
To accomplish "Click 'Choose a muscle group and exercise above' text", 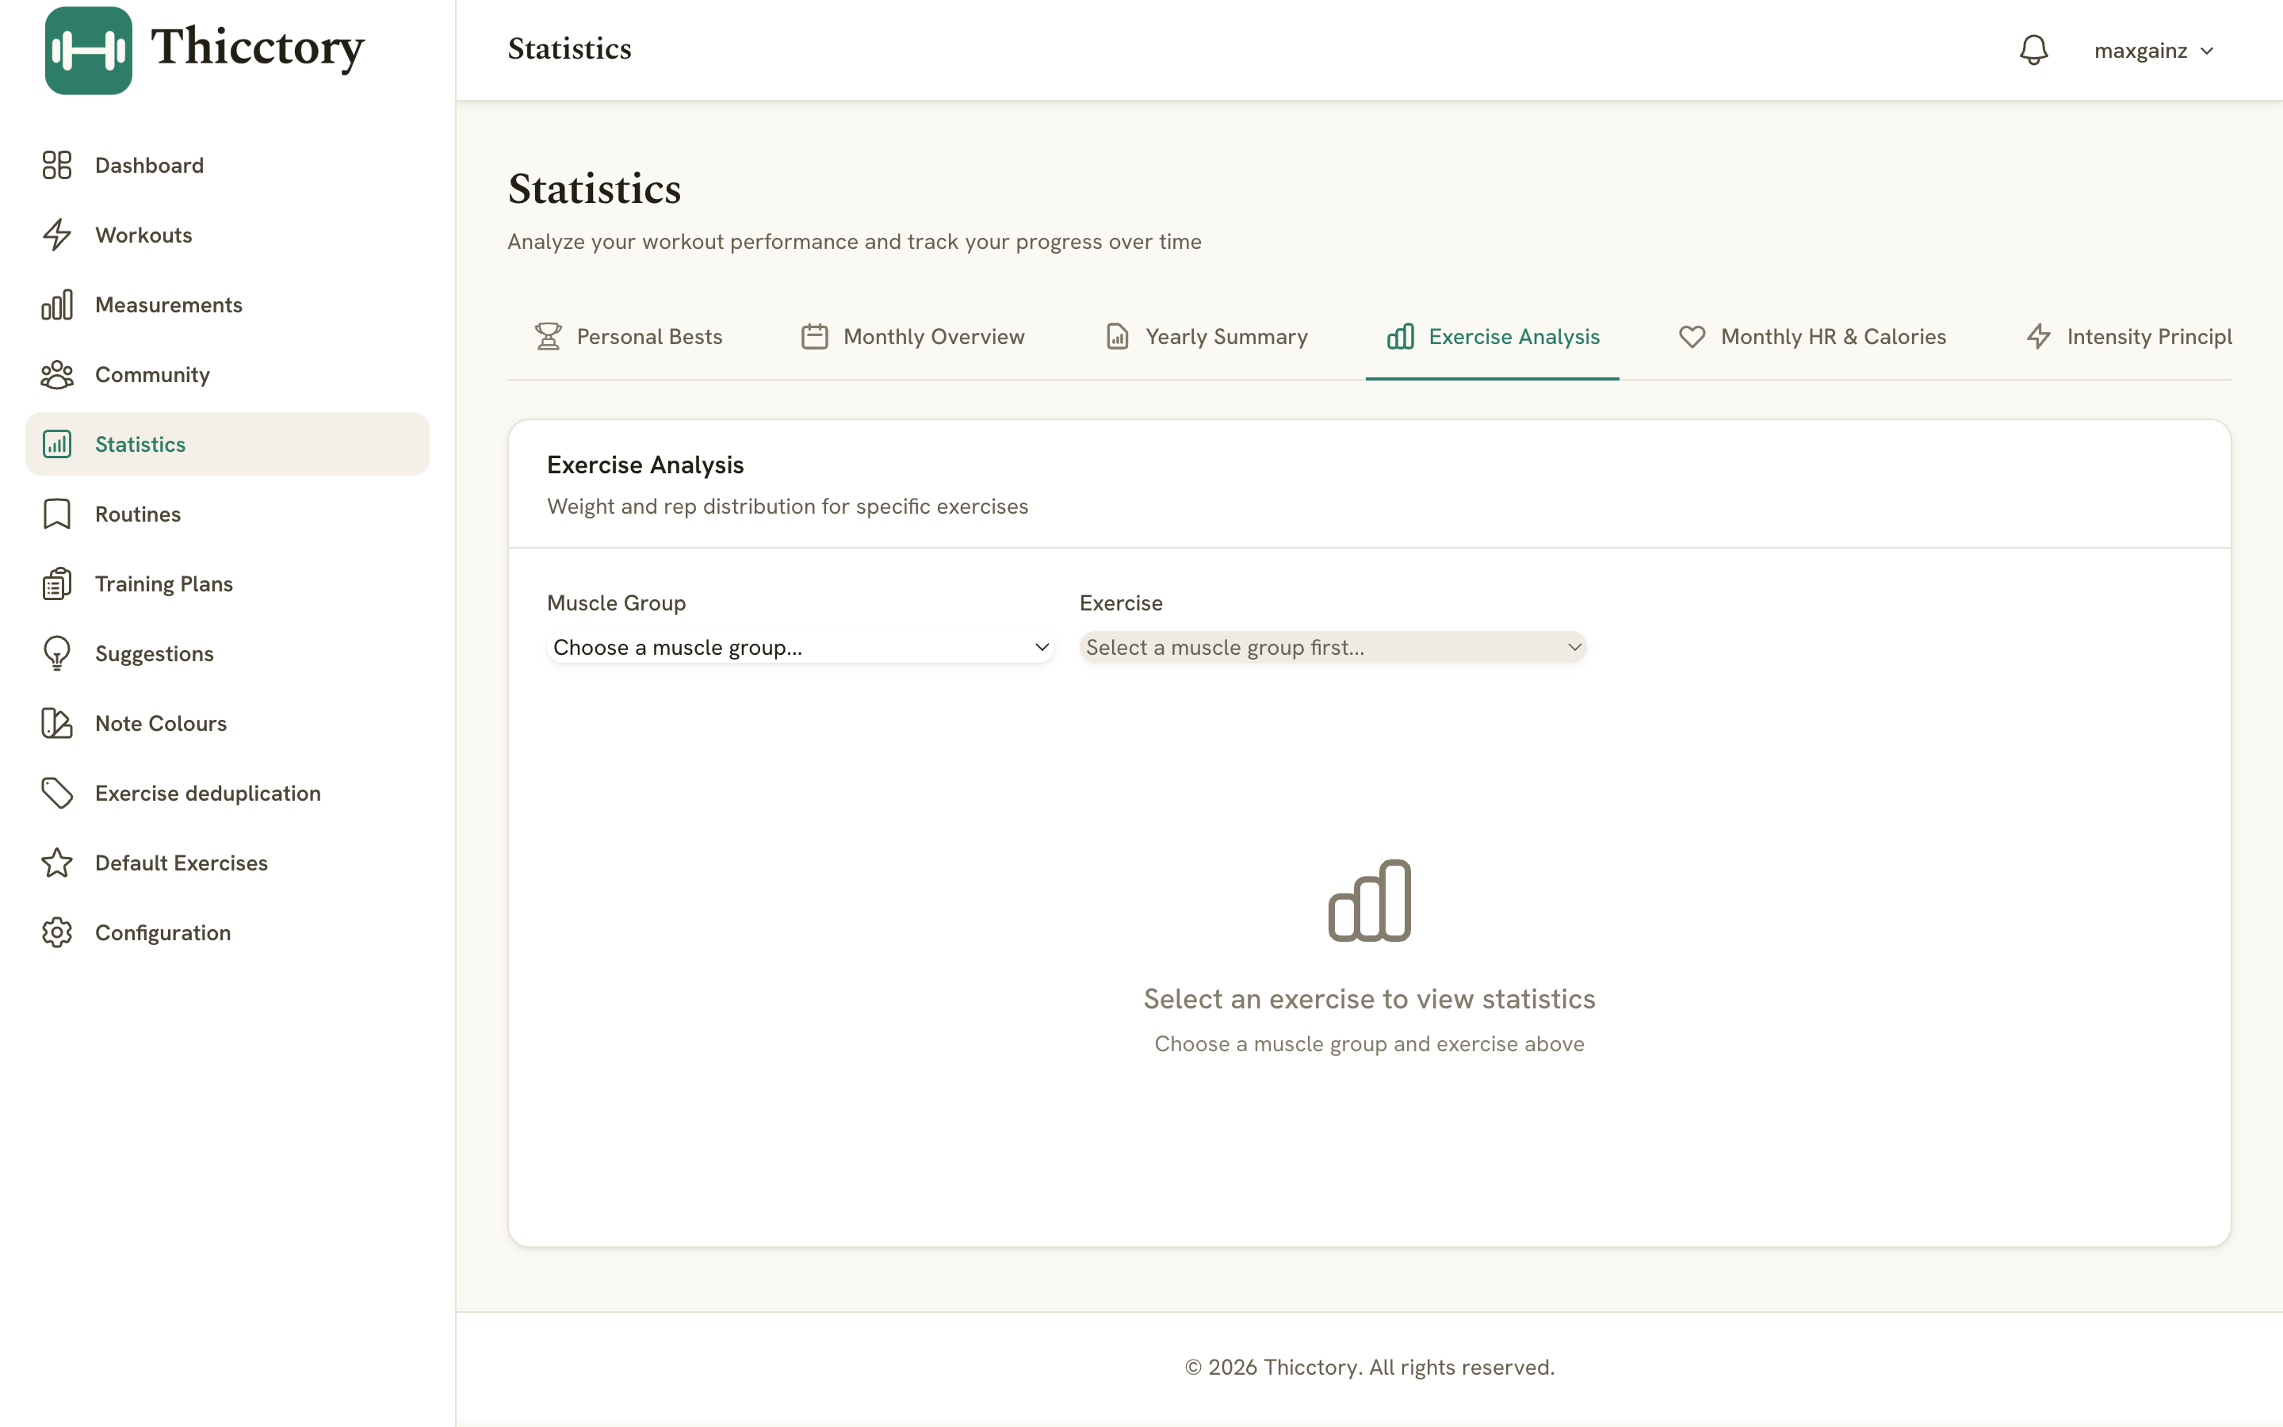I will [1370, 1044].
